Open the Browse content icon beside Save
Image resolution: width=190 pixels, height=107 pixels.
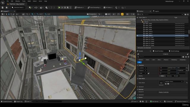[x=7, y=7]
